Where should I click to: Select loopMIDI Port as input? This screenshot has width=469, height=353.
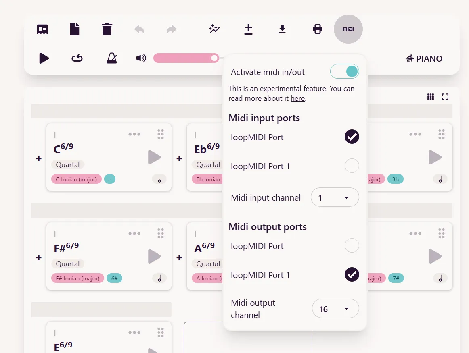[x=352, y=137]
